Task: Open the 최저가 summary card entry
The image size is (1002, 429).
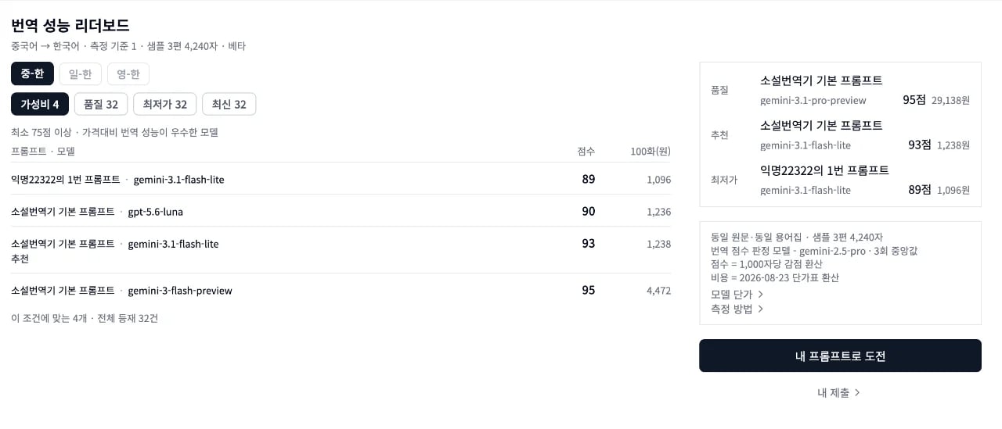Action: point(840,180)
